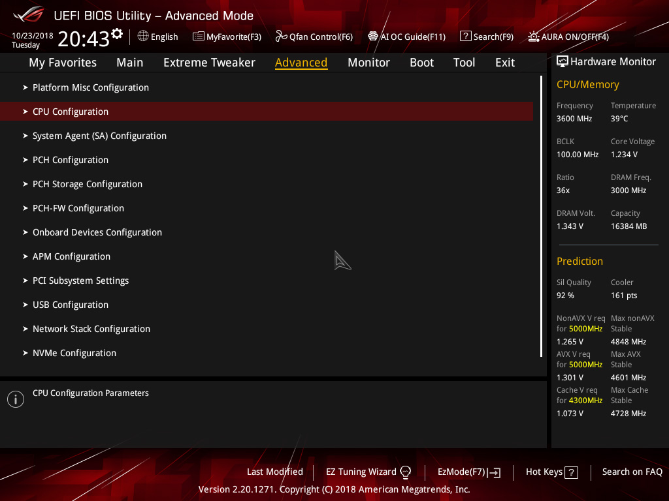Click the 10/23/2018 date text
Screen dimensions: 669x501
click(x=33, y=36)
